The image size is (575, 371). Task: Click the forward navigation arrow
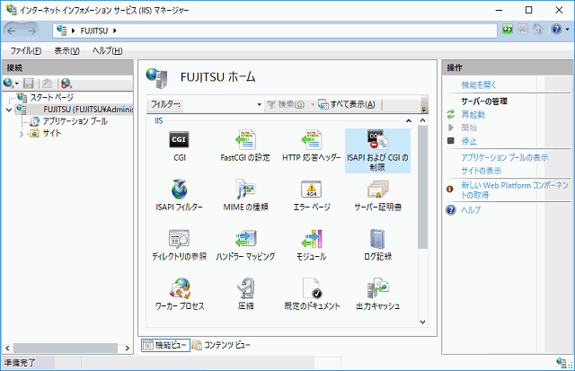click(x=32, y=31)
